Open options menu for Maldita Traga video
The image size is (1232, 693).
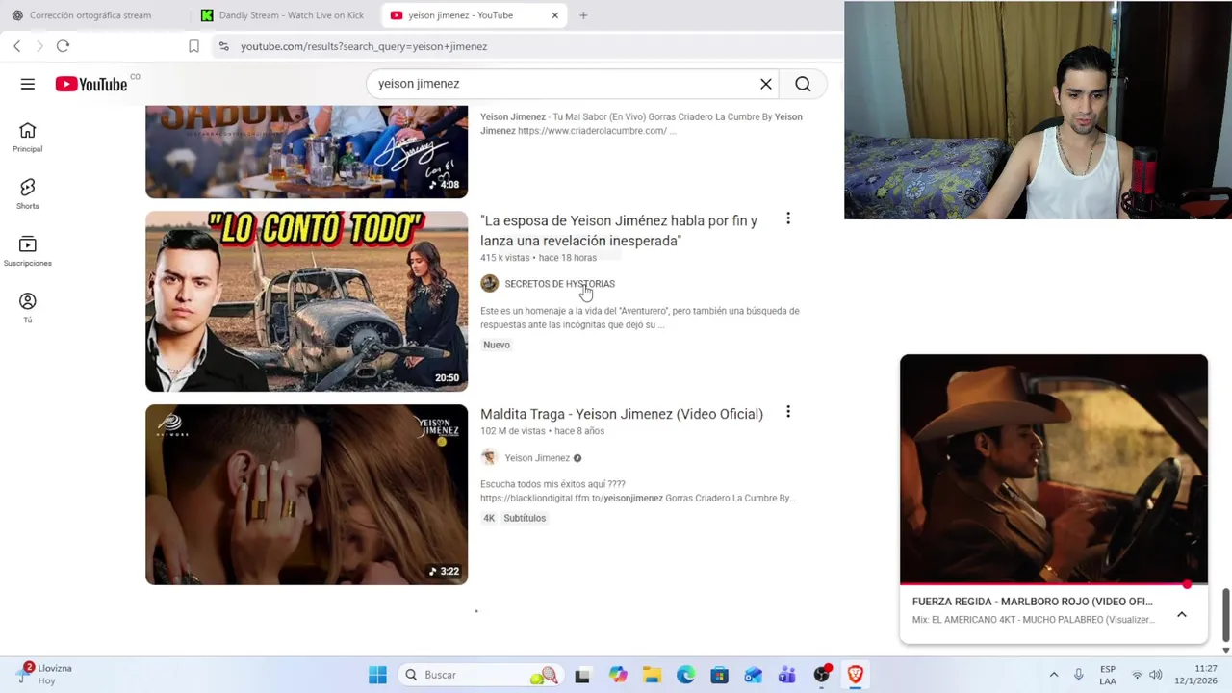[788, 412]
